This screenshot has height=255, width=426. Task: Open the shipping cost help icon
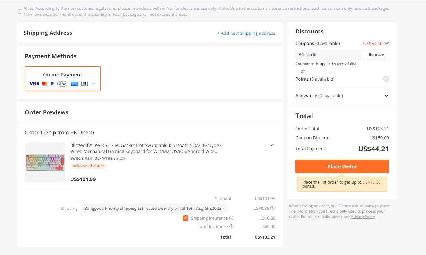click(272, 209)
